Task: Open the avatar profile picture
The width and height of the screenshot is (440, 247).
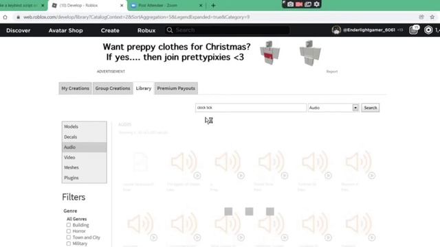Action: 336,30
